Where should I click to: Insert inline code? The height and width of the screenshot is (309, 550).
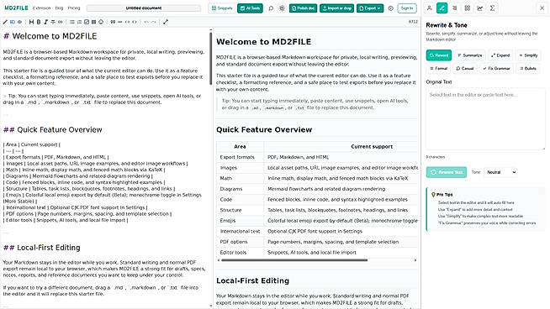tap(127, 22)
